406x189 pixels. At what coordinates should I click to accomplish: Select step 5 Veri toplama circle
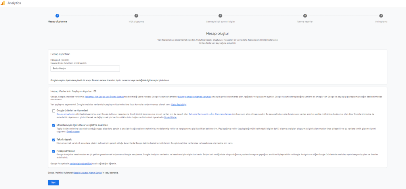coord(381,16)
